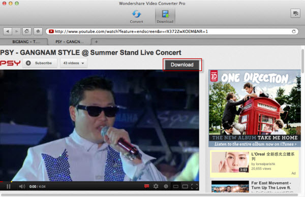Go forward with the browser forward arrow
The image size is (305, 197).
[x=17, y=31]
